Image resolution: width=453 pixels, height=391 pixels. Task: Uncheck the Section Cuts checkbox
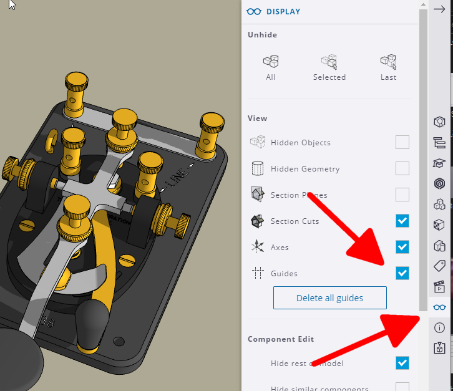(x=402, y=221)
